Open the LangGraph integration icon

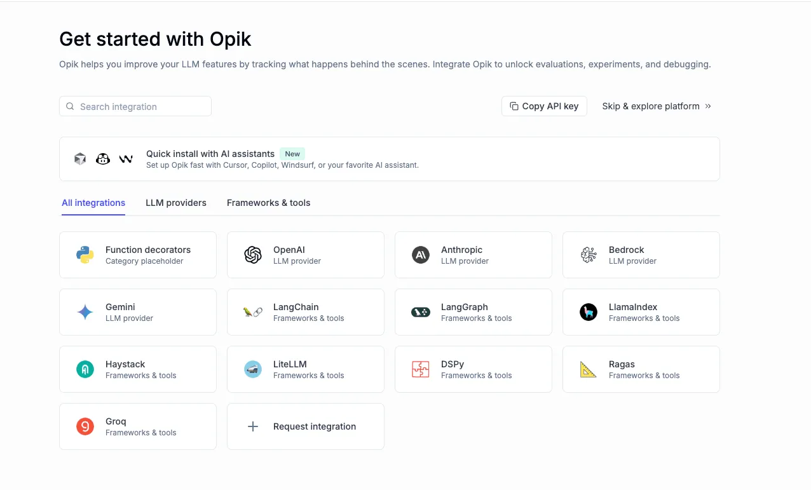tap(420, 312)
